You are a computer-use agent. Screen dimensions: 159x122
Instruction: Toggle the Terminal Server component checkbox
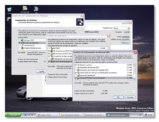coord(20,45)
